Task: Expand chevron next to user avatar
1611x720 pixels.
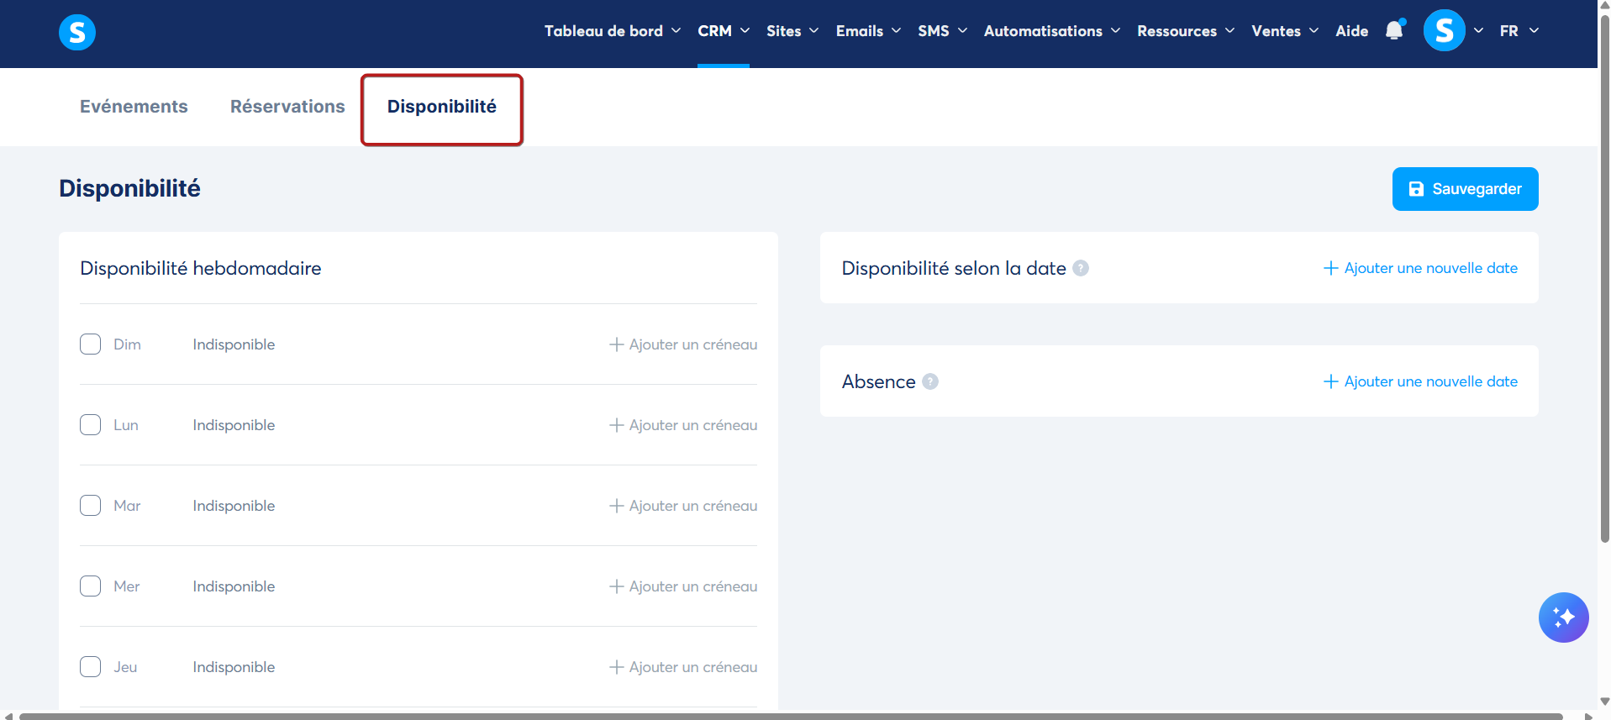Action: 1478,31
